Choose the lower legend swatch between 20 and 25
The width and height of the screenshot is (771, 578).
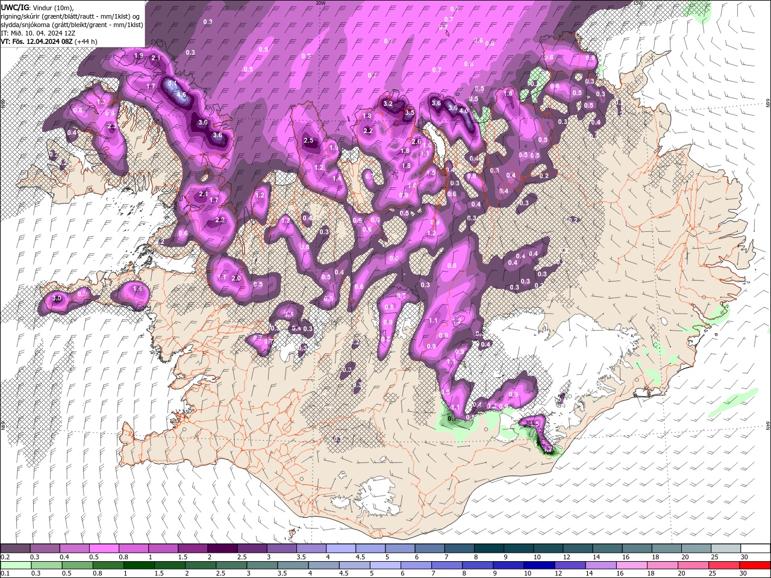click(x=692, y=565)
